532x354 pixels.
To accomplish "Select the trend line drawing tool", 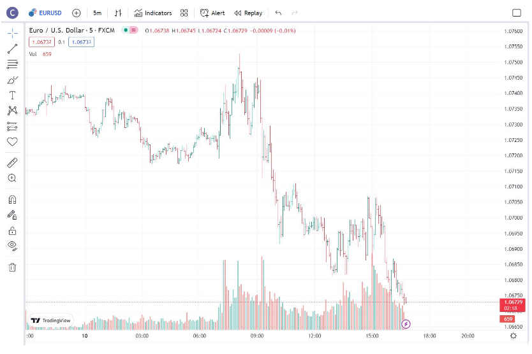I will point(12,48).
